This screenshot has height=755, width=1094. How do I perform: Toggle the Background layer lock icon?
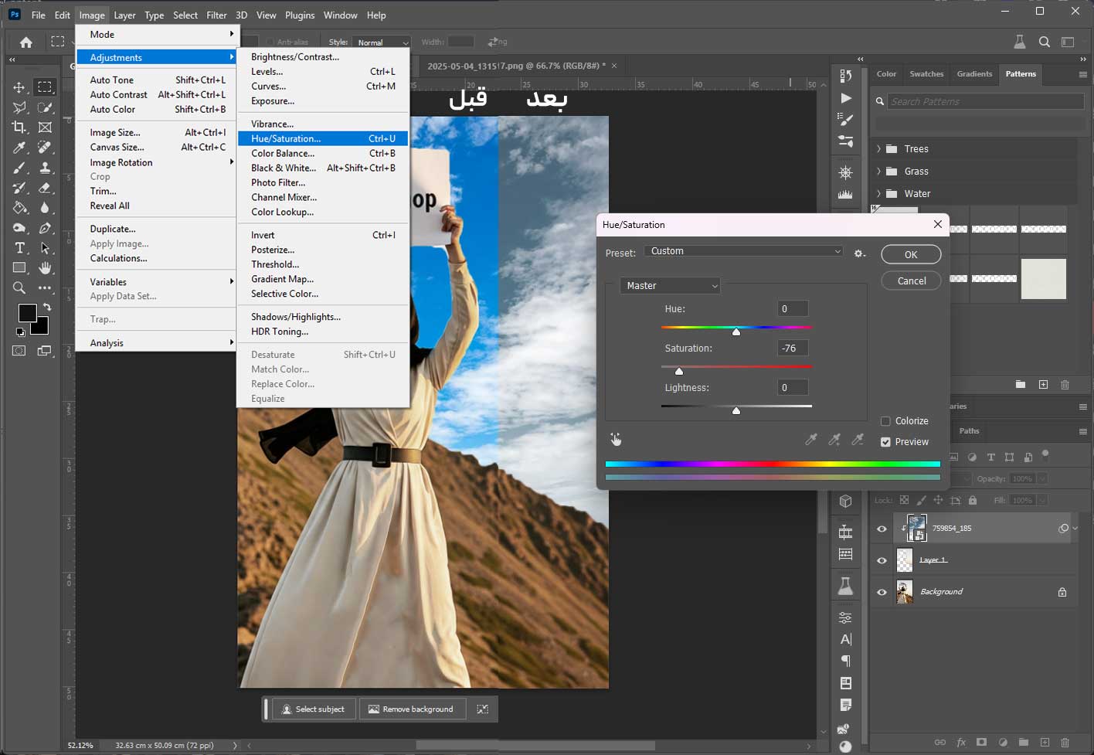click(x=1062, y=592)
